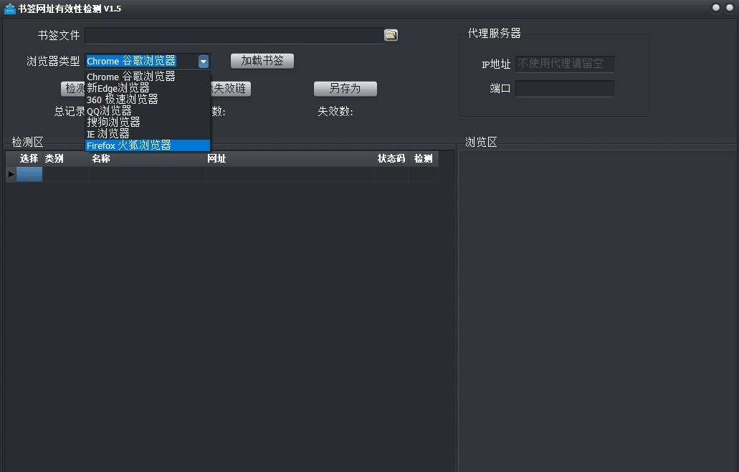Click the browser type combo box text
Screen dimensions: 739x472
tap(131, 61)
